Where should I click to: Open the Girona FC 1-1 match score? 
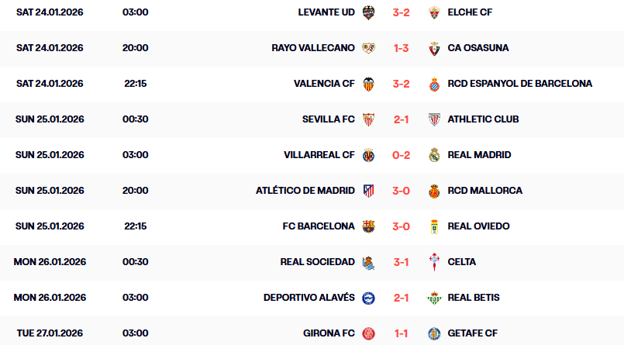(x=401, y=333)
